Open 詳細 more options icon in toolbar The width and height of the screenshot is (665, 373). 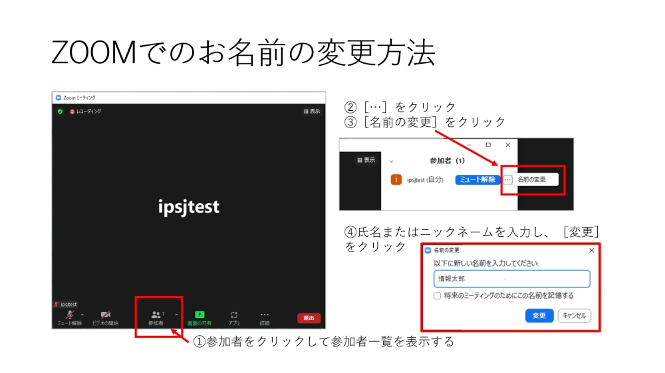(x=265, y=315)
